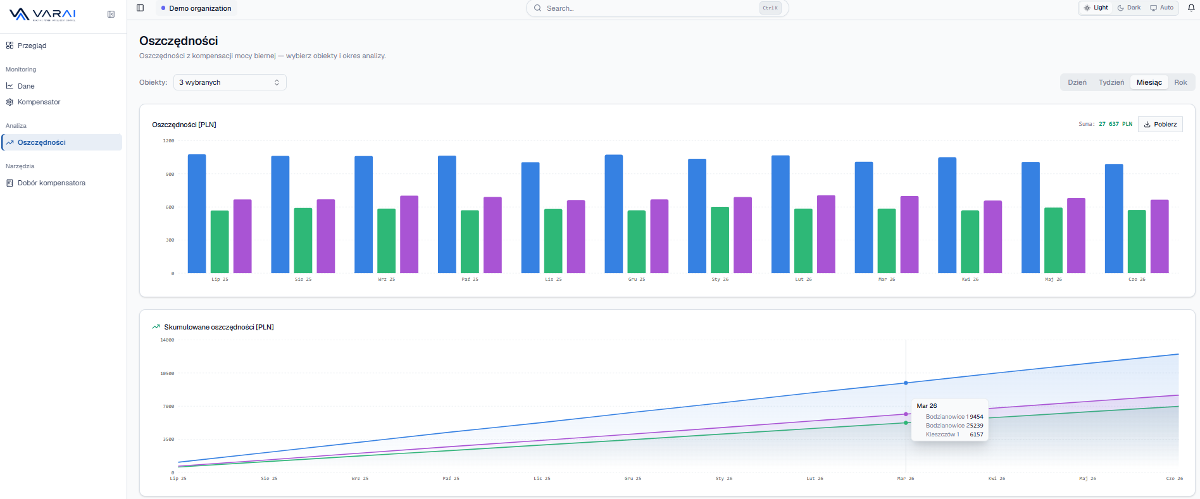The height and width of the screenshot is (499, 1200).
Task: Click the Kompensator gear icon
Action: pos(9,102)
